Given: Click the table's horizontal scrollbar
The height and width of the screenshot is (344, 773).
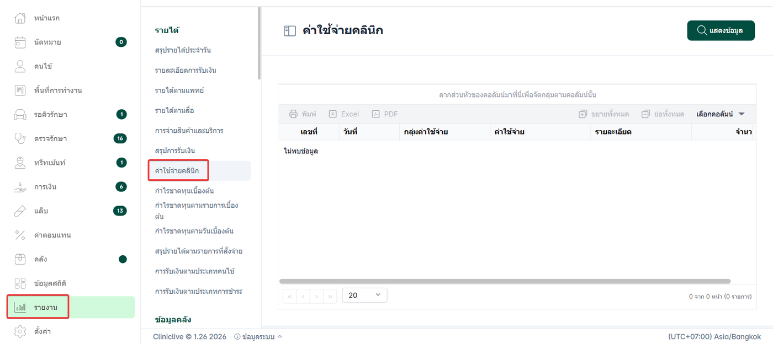Looking at the screenshot, I should tap(505, 281).
